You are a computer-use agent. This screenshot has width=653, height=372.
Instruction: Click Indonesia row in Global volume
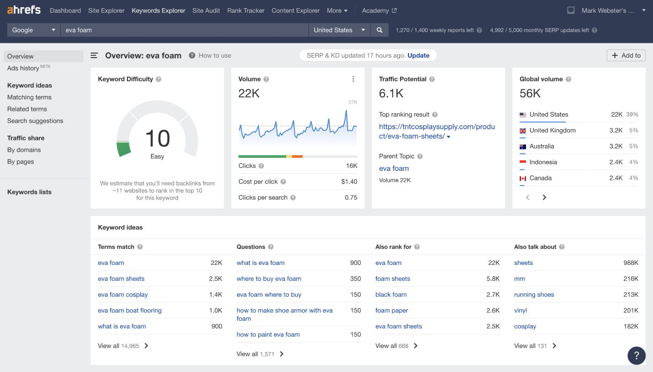pyautogui.click(x=579, y=162)
